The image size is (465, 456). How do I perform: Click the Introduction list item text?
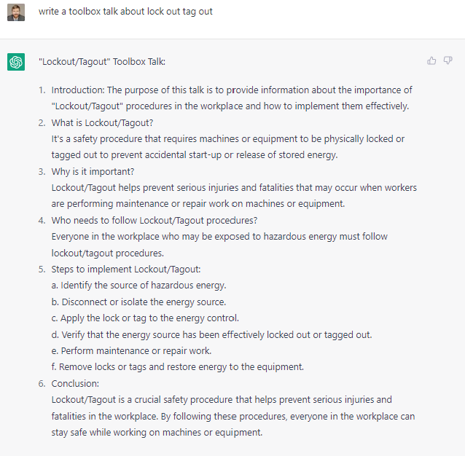click(x=232, y=90)
